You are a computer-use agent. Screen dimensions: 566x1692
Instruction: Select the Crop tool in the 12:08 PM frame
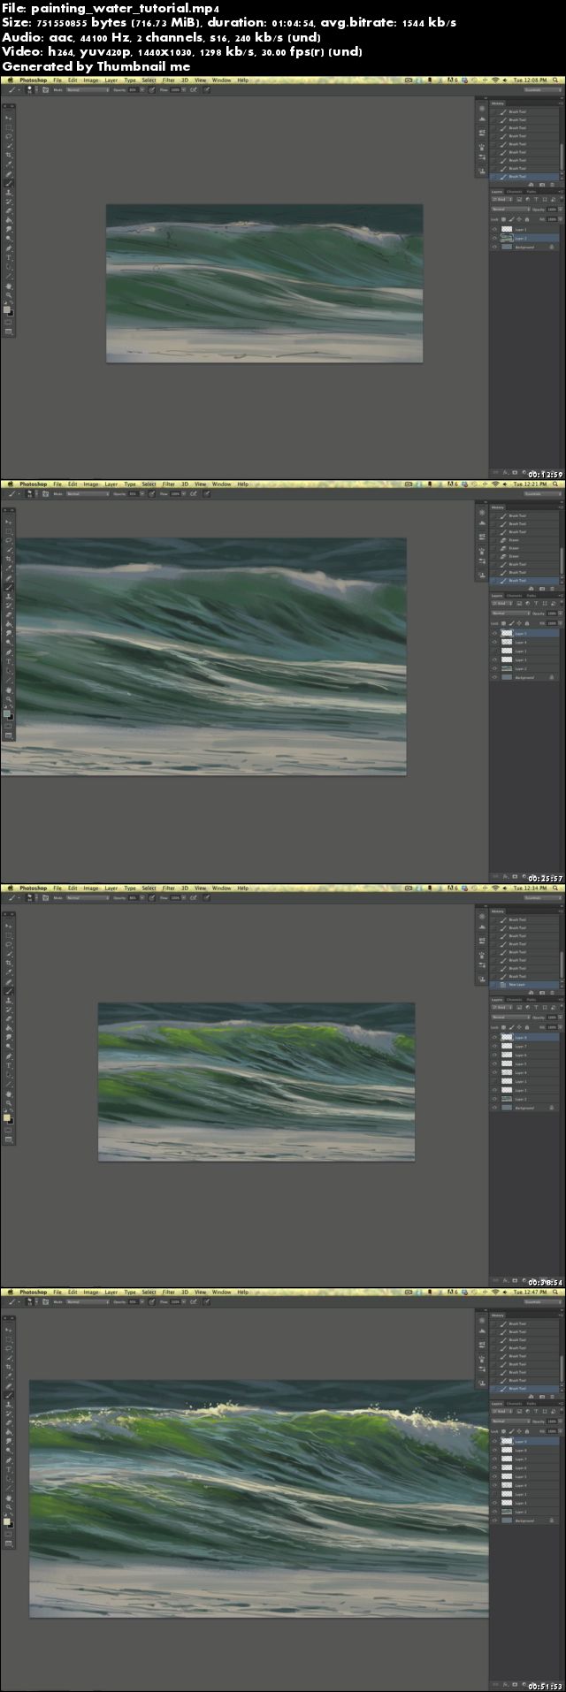pyautogui.click(x=9, y=155)
